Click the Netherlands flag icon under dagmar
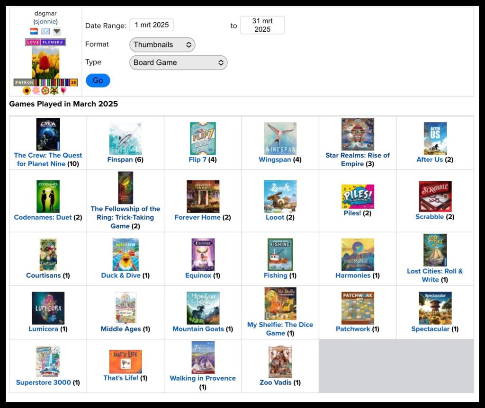485x408 pixels. (x=34, y=31)
